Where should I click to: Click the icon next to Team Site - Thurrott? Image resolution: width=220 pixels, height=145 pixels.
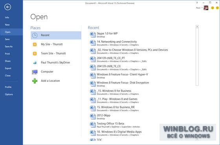(x=35, y=53)
